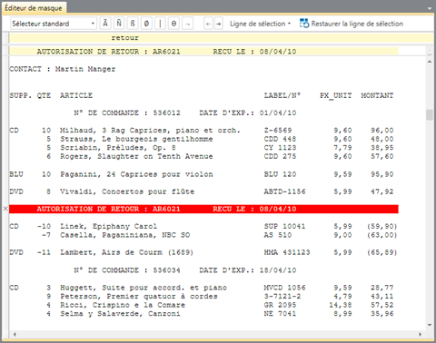Click the MONTANT column header
The height and width of the screenshot is (343, 436).
(x=377, y=95)
